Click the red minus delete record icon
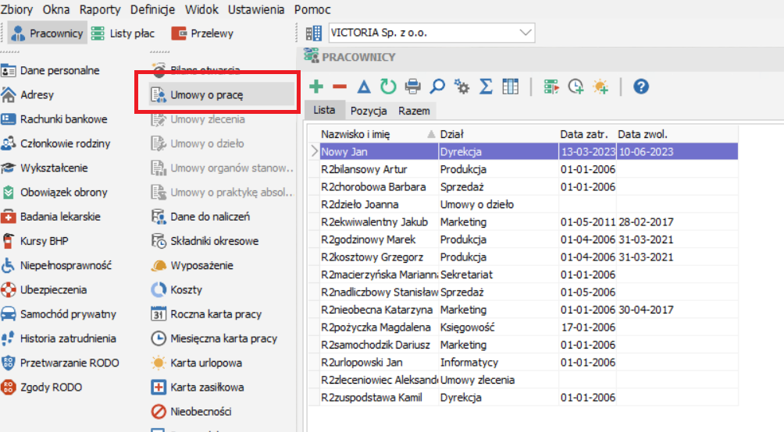 (x=340, y=87)
